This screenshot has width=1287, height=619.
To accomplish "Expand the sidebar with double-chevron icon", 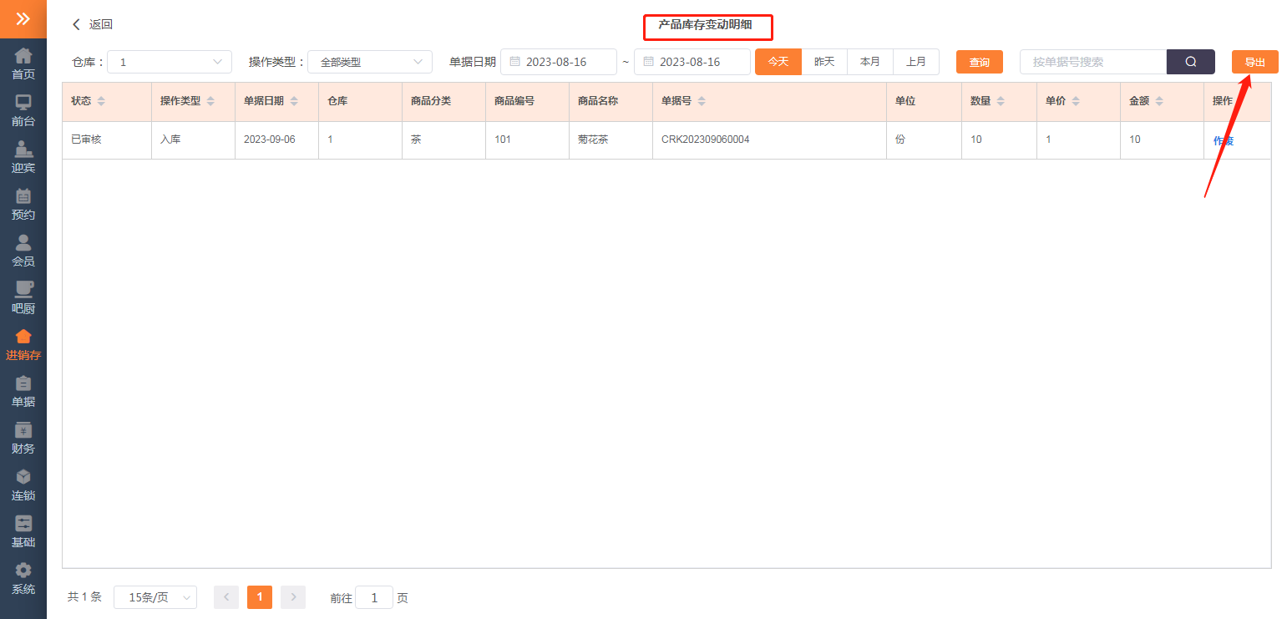I will coord(23,18).
